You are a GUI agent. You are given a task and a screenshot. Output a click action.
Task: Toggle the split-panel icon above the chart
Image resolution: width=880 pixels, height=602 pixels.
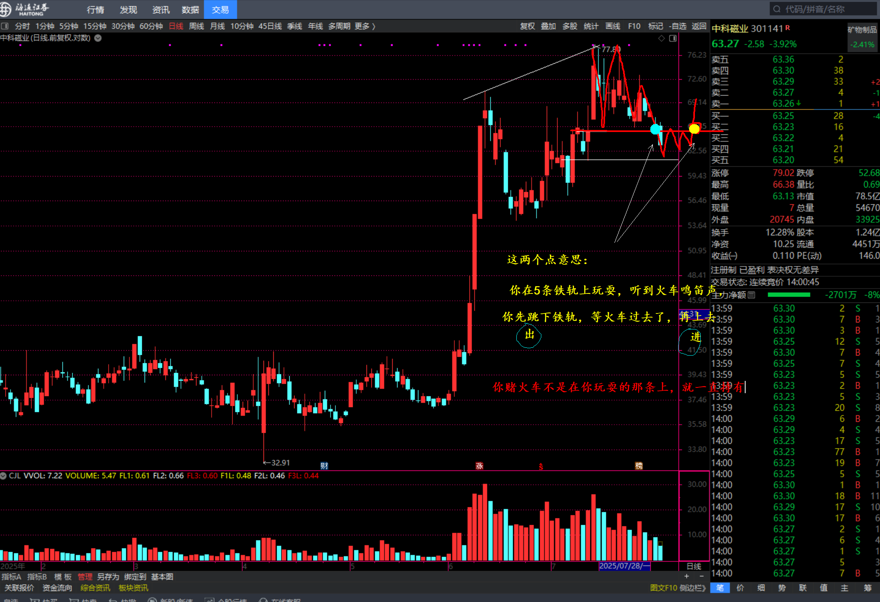click(673, 38)
